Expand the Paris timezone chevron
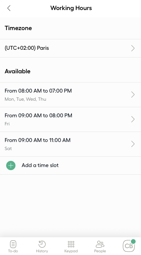Image resolution: width=141 pixels, height=255 pixels. click(133, 48)
